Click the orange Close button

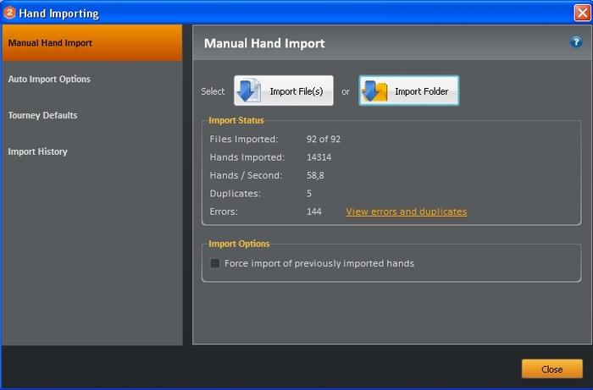(x=551, y=369)
